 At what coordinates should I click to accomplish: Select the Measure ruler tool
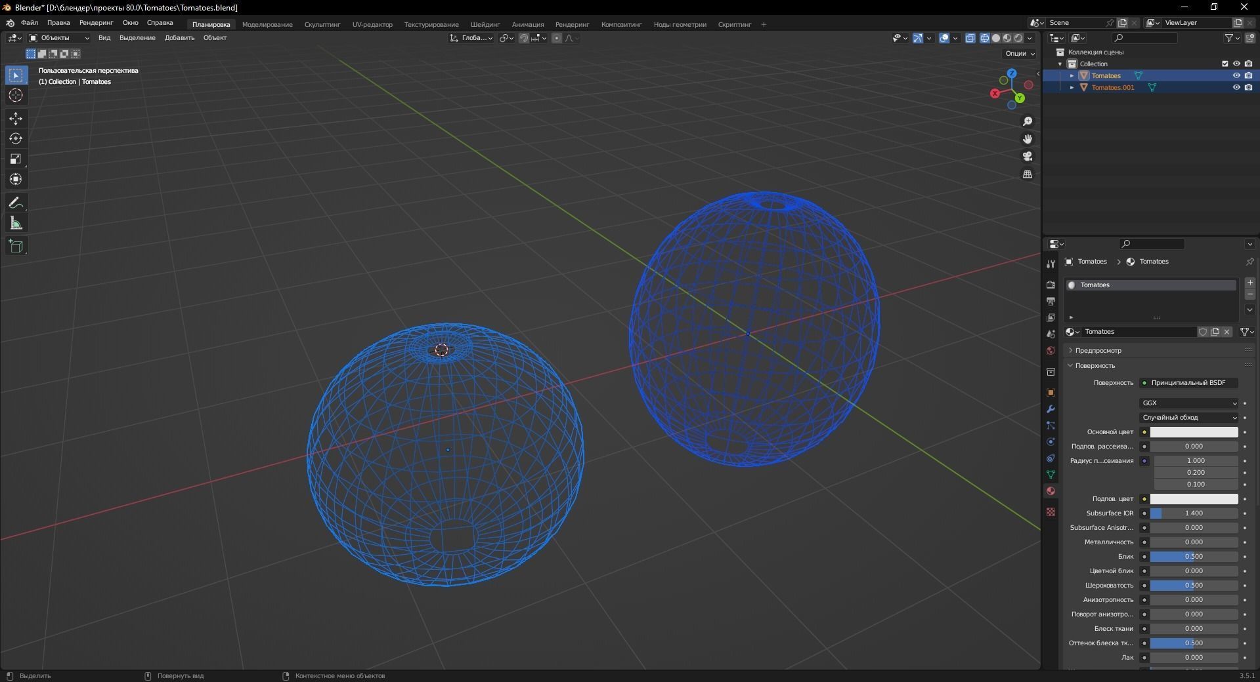[x=16, y=224]
